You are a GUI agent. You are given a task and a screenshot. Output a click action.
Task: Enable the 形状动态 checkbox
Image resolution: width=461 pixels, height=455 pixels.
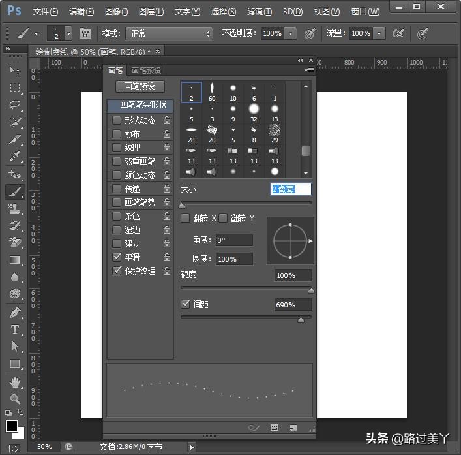click(117, 120)
